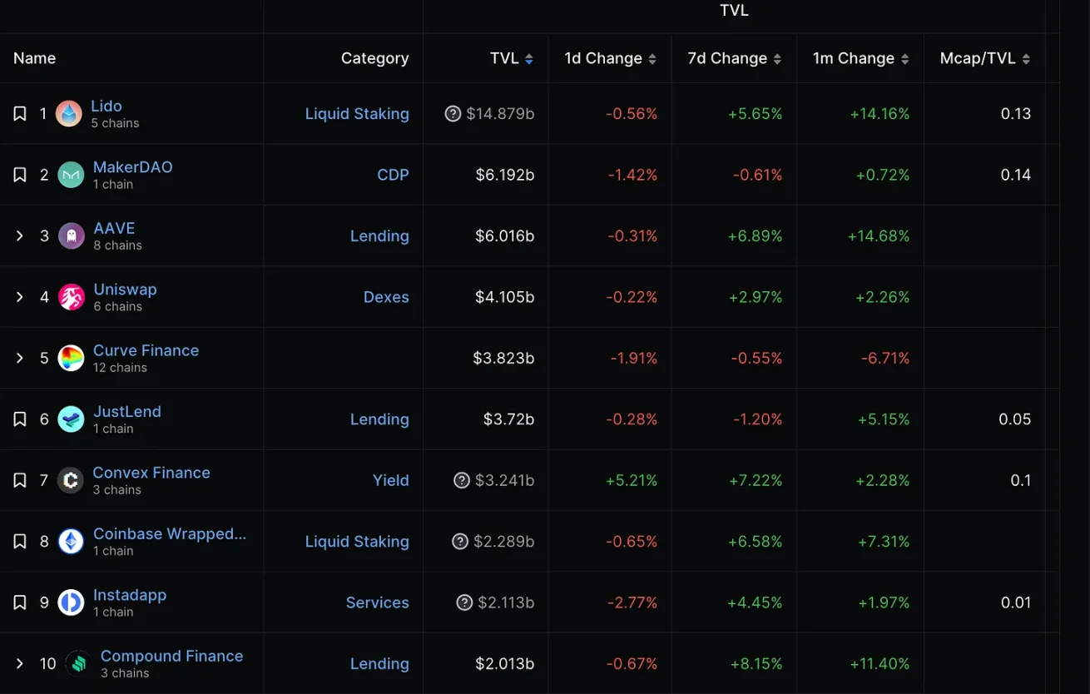This screenshot has width=1090, height=694.
Task: Sort by the TVL column header
Action: pyautogui.click(x=512, y=58)
